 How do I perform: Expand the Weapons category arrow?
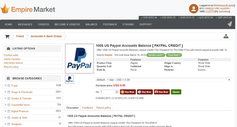[5, 124]
